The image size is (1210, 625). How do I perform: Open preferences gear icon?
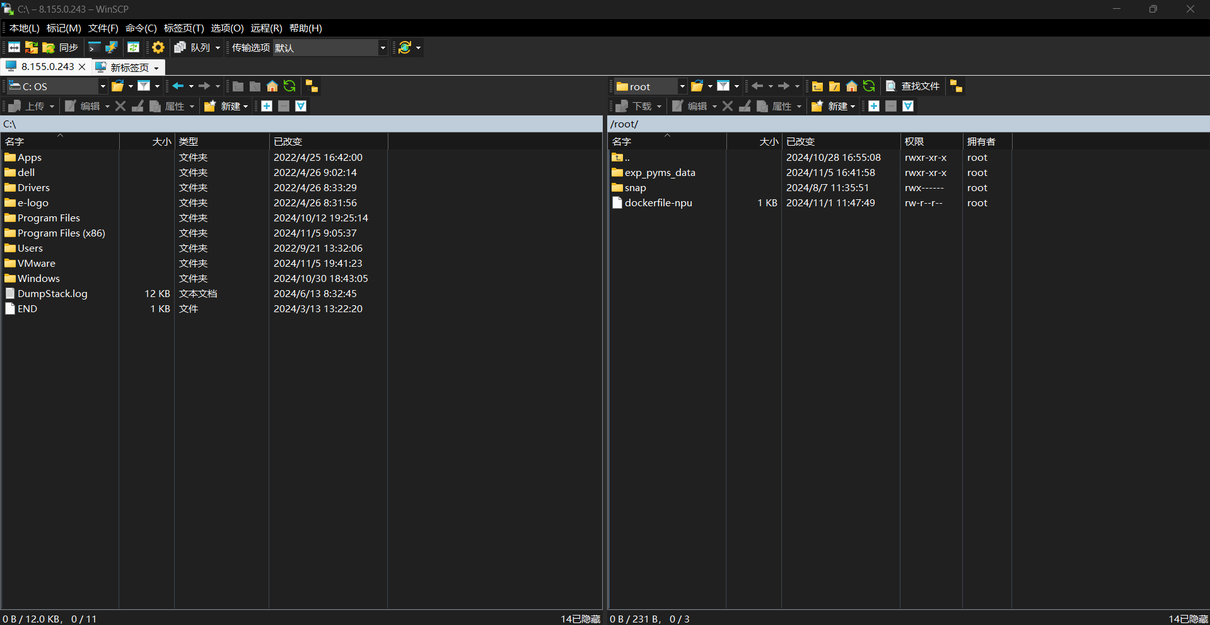pyautogui.click(x=158, y=47)
